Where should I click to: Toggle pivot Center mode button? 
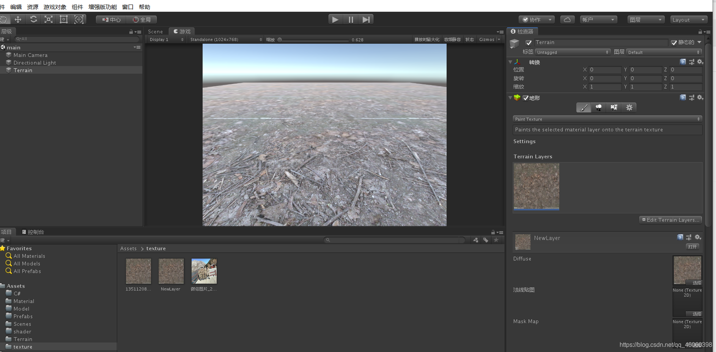(111, 20)
